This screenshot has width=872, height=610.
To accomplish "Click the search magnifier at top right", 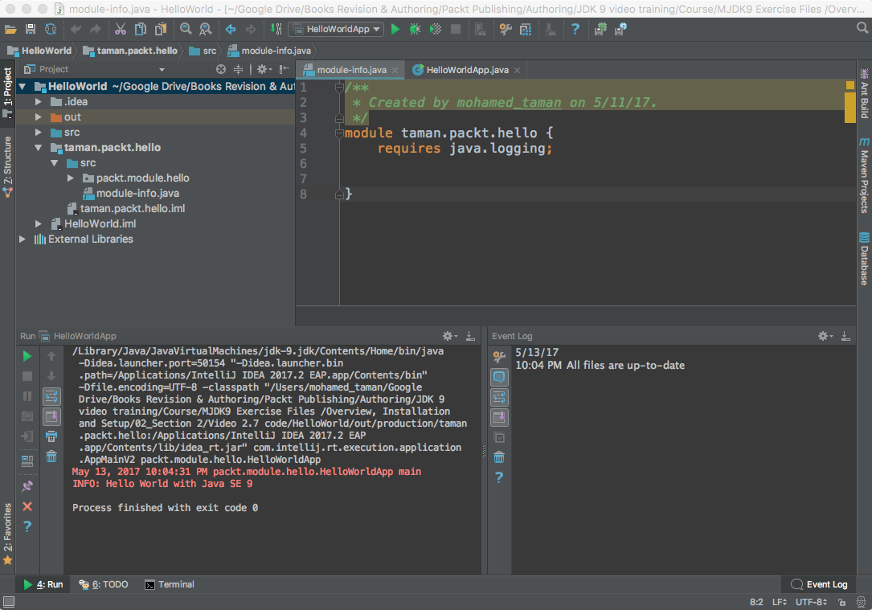I will [862, 28].
